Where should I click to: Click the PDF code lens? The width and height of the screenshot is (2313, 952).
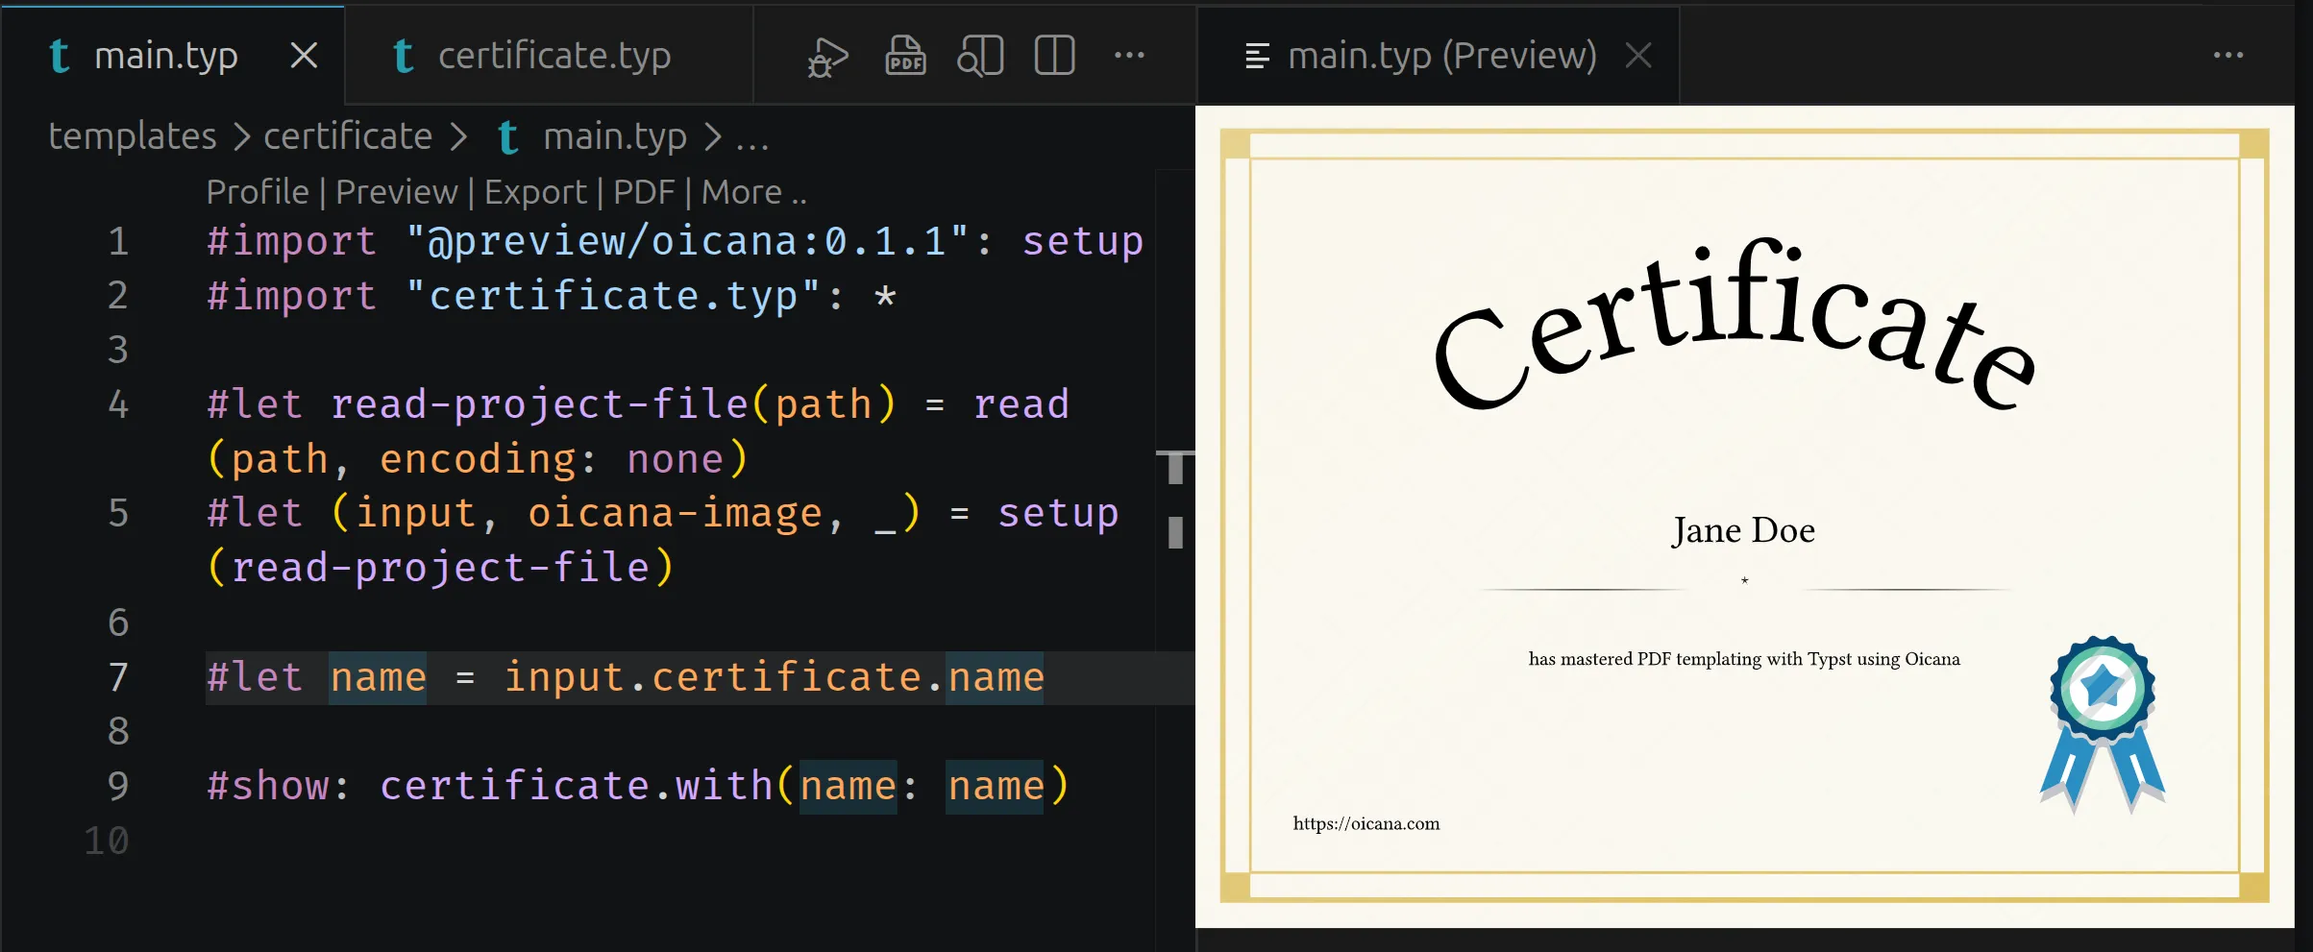tap(644, 192)
